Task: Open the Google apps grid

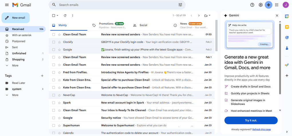Action: 277,5
